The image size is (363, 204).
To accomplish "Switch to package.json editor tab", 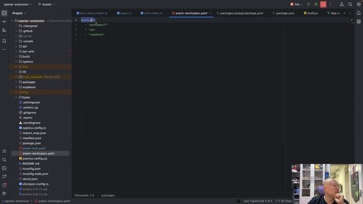I will point(284,13).
